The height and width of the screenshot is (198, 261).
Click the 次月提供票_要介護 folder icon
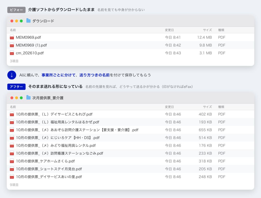pyautogui.click(x=29, y=97)
